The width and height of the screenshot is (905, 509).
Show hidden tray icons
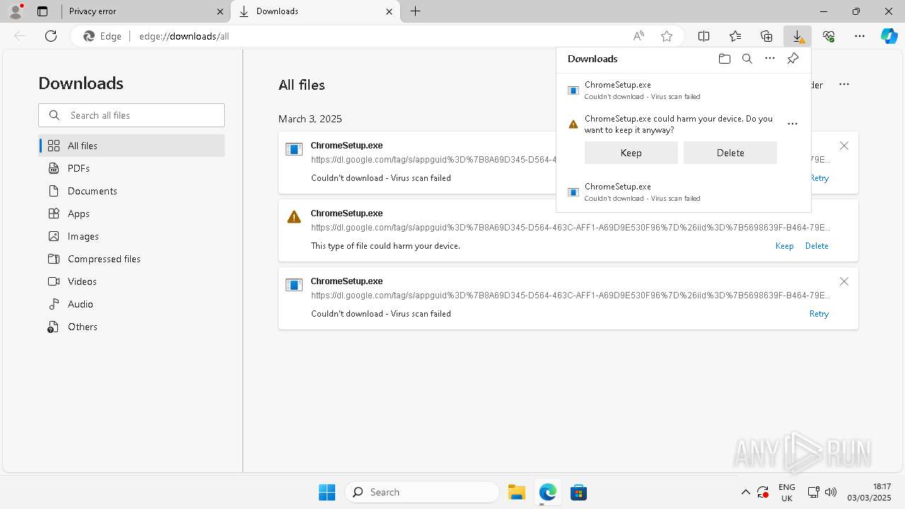click(745, 492)
